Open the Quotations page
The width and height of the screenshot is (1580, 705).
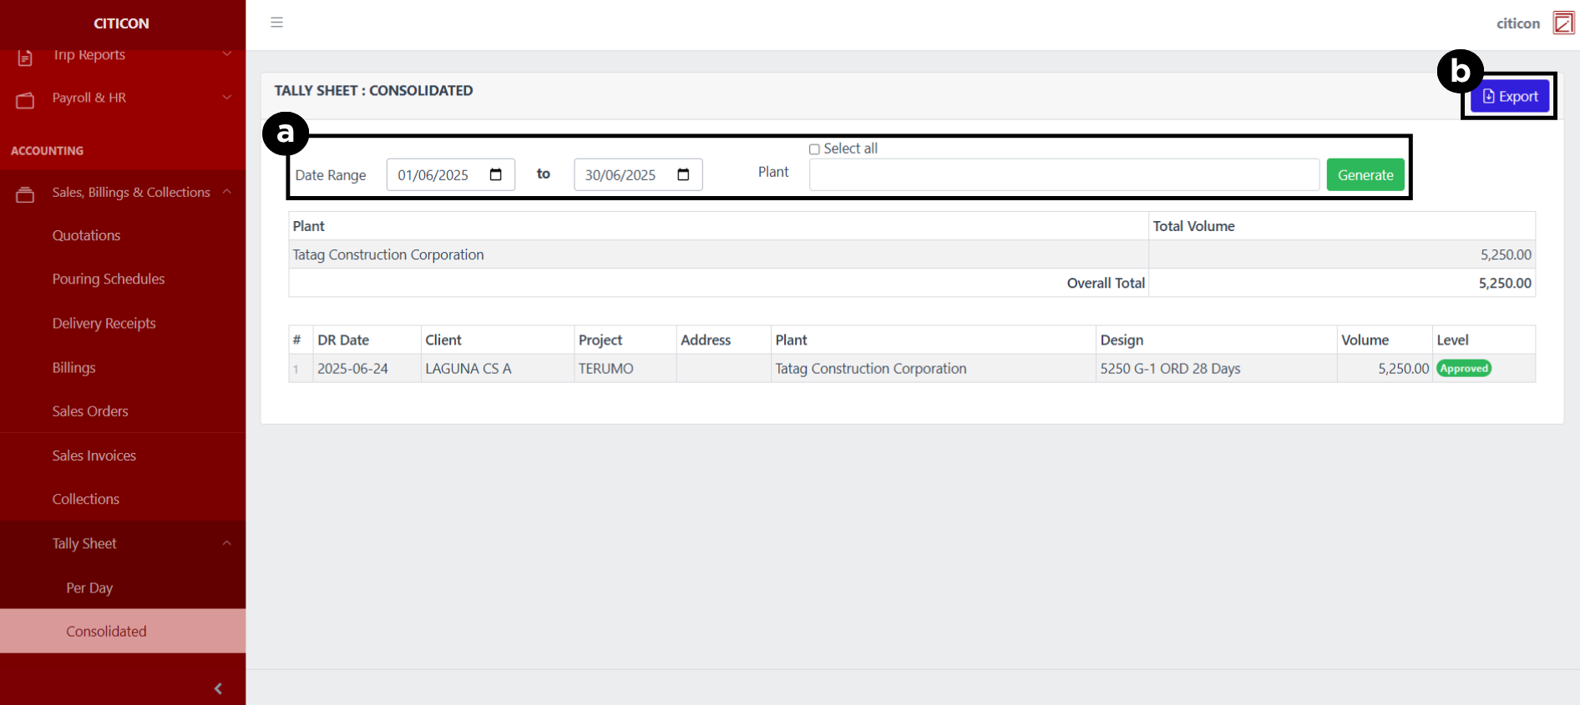click(x=86, y=235)
